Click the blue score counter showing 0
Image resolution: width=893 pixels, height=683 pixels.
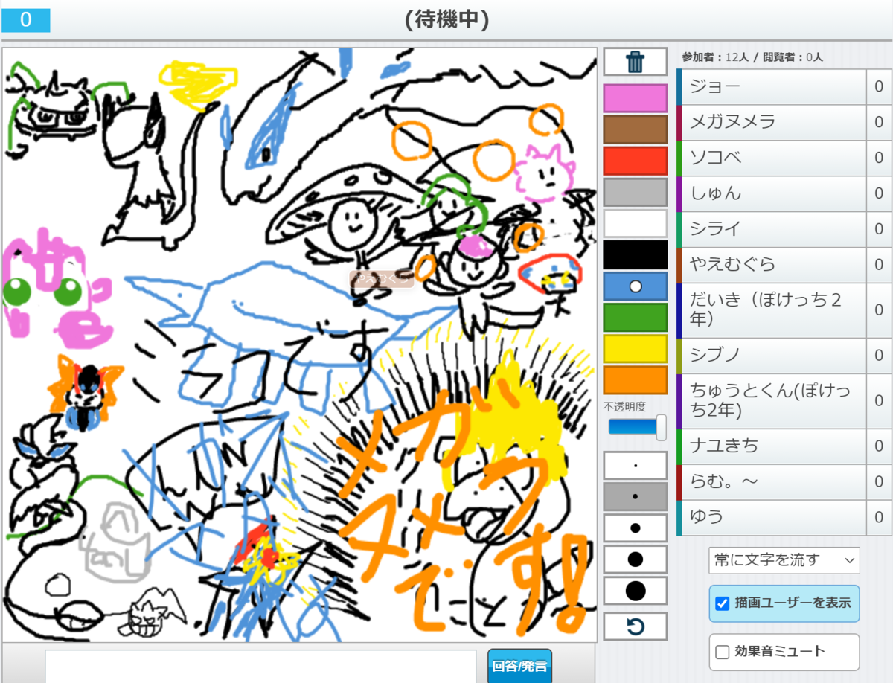26,20
